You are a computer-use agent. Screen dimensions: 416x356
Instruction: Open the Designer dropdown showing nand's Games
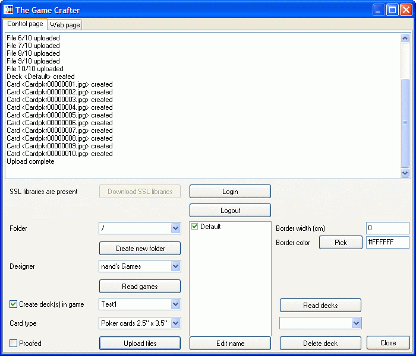point(175,266)
